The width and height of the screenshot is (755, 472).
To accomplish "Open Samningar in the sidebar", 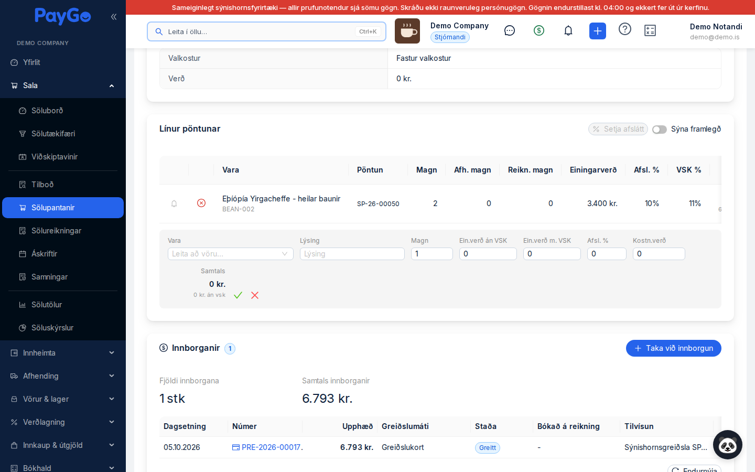I will click(63, 277).
